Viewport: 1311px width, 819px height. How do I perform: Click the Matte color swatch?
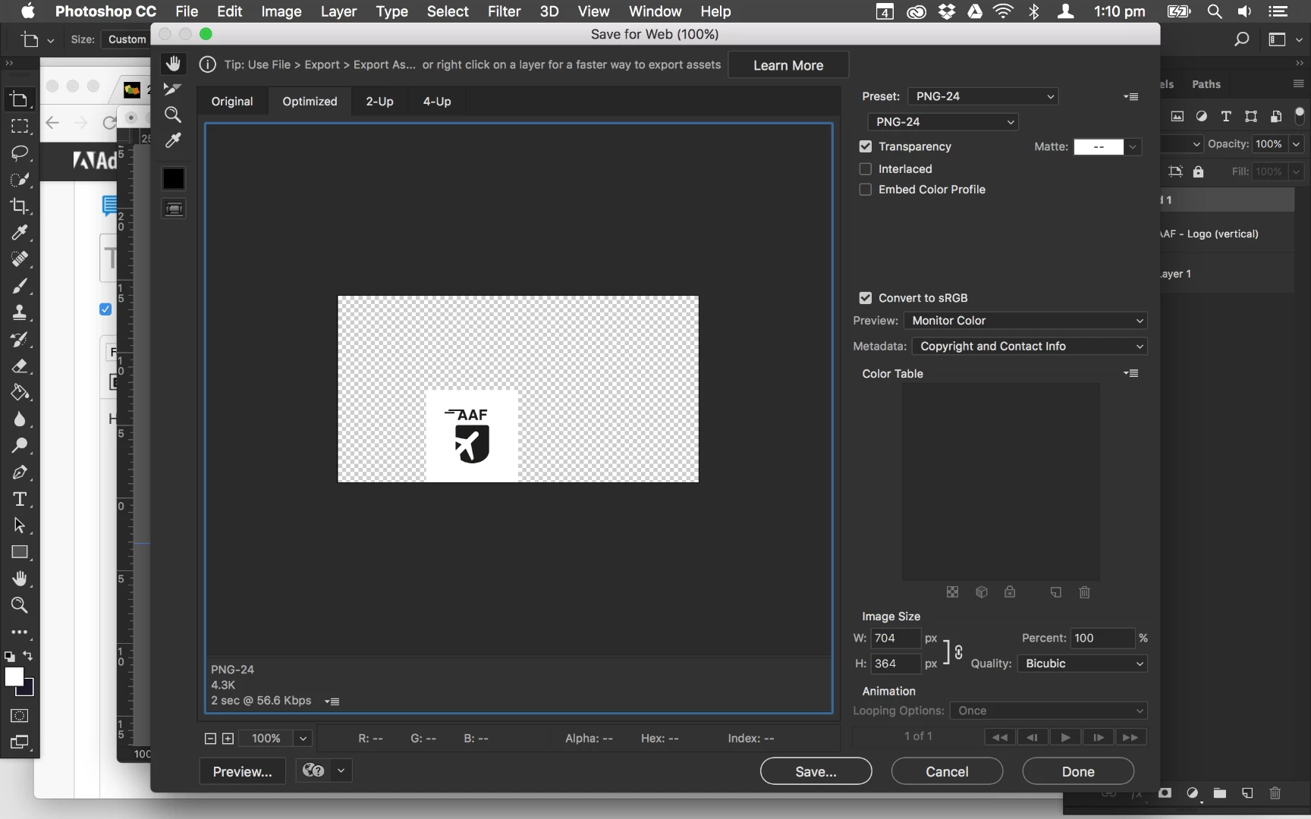pos(1099,147)
